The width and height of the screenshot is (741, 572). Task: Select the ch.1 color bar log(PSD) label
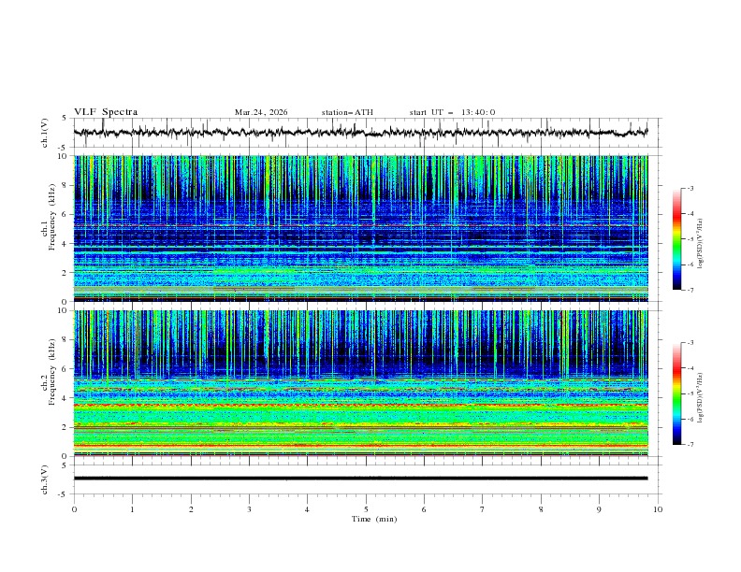point(700,244)
